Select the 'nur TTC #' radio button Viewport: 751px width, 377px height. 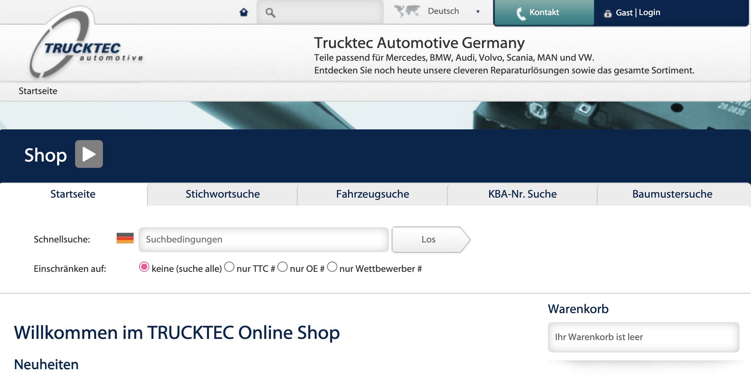[229, 267]
